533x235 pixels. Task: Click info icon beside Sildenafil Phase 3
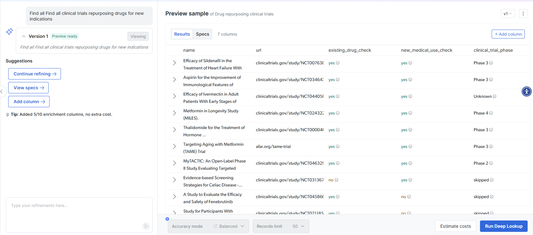click(x=491, y=63)
